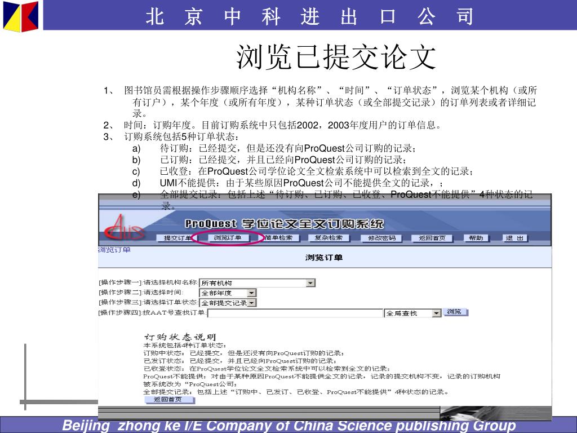
Task: Click the label [操作步骤四]:按AAT号查找订单
Action: pos(152,312)
